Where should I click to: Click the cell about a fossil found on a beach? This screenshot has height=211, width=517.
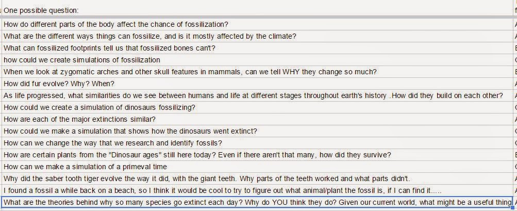point(258,191)
